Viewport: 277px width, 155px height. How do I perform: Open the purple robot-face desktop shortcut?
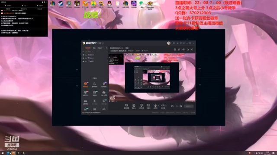pos(134,4)
